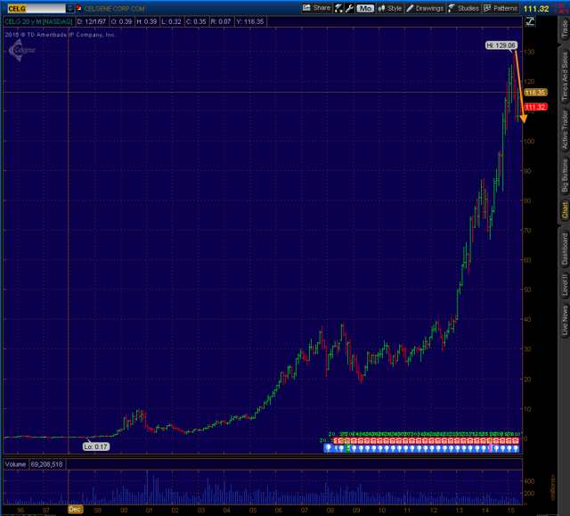Select the Chart side tab
This screenshot has height=516, width=570.
[x=565, y=210]
